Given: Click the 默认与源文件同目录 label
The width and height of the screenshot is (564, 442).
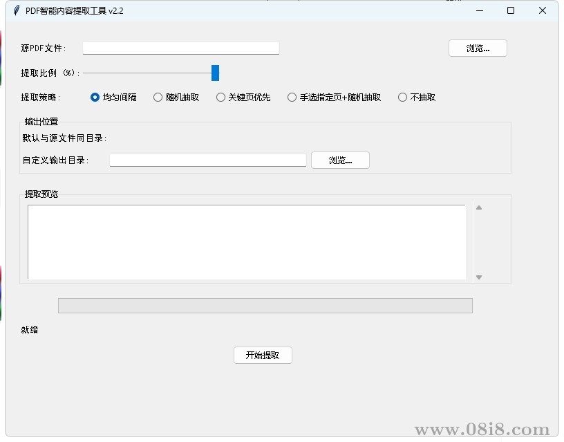Looking at the screenshot, I should click(x=64, y=138).
